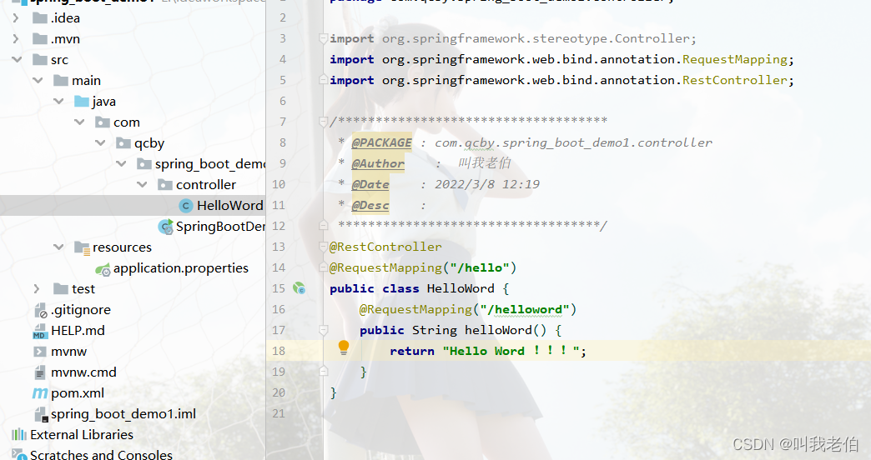This screenshot has width=871, height=460.
Task: Click the .gitignore file icon
Action: 41,310
